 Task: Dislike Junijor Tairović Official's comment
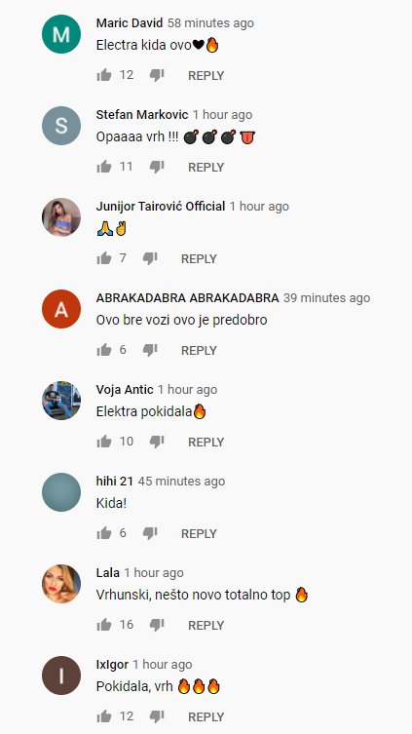150,258
